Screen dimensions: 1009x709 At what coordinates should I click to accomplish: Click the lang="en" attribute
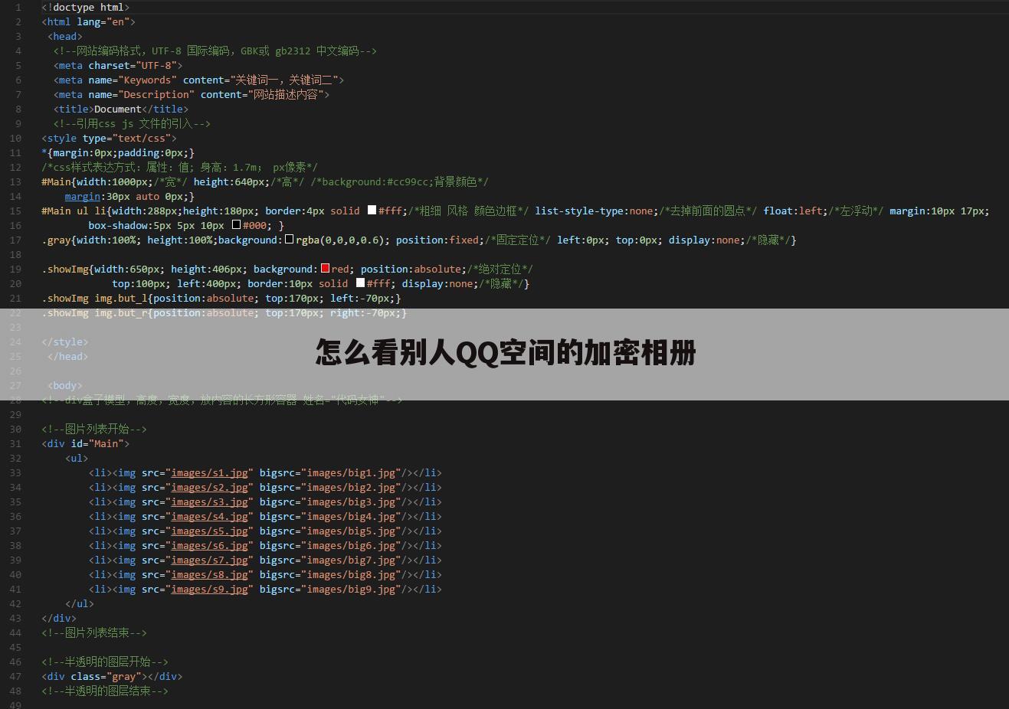pyautogui.click(x=103, y=21)
